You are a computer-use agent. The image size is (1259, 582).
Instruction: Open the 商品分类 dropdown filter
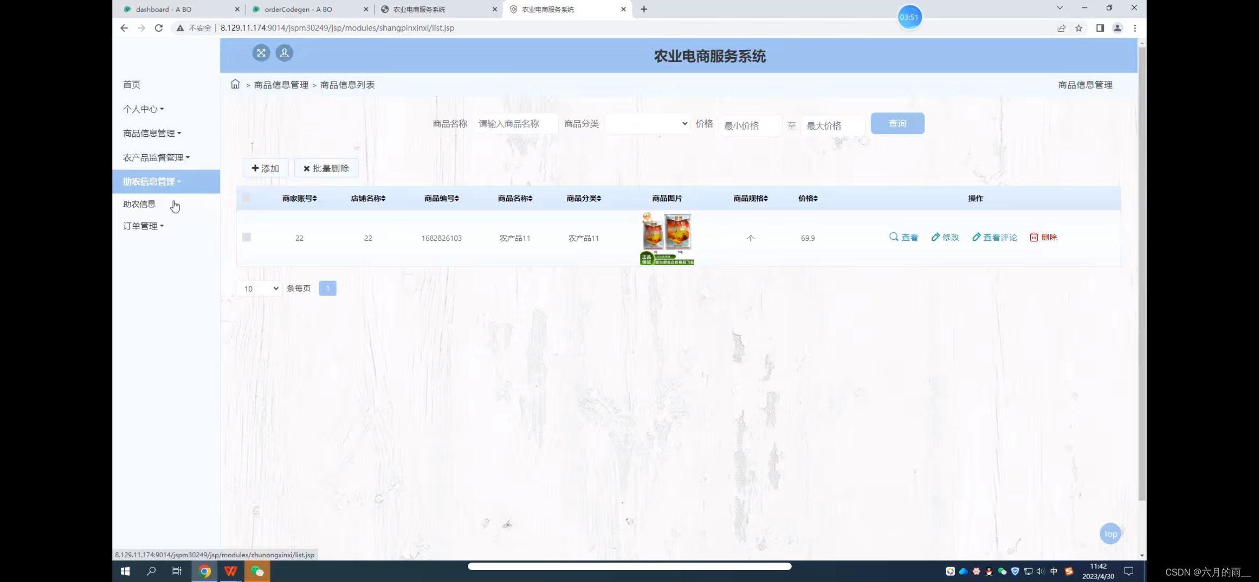point(647,124)
